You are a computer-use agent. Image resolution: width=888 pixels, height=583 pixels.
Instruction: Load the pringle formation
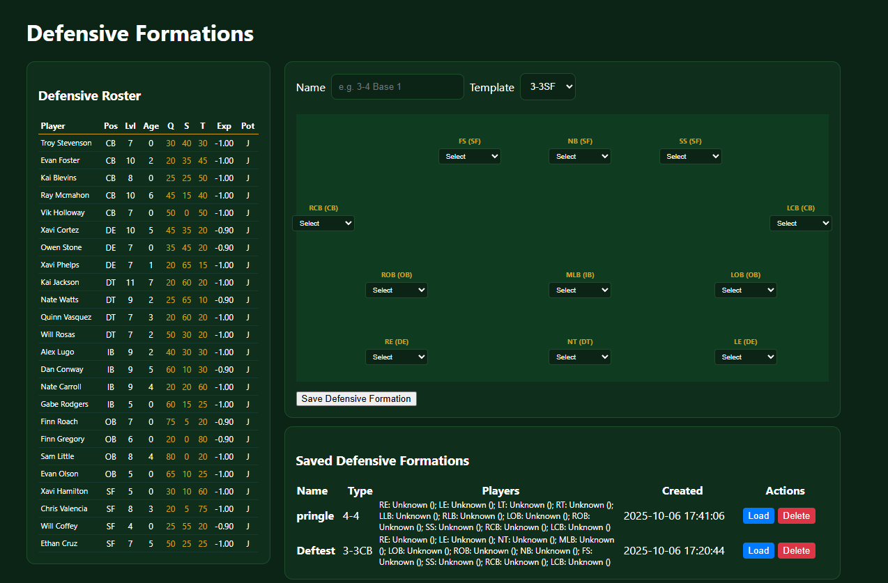[758, 516]
